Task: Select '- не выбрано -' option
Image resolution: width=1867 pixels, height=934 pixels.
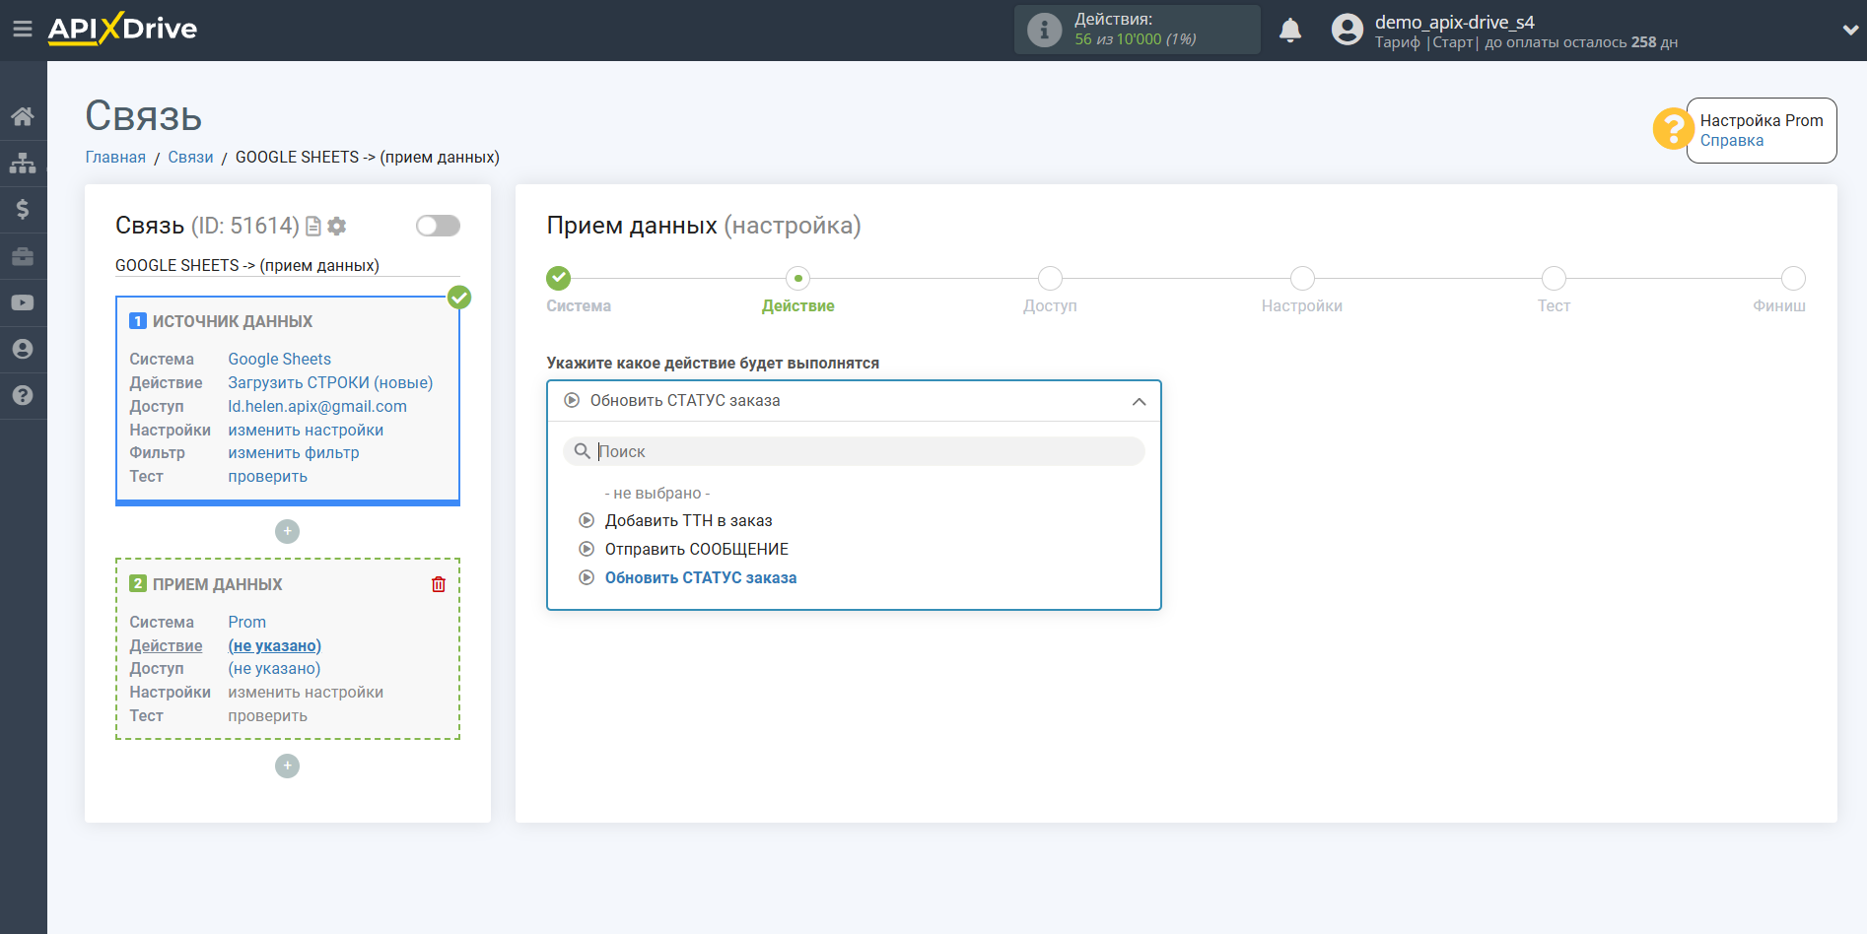Action: tap(657, 493)
